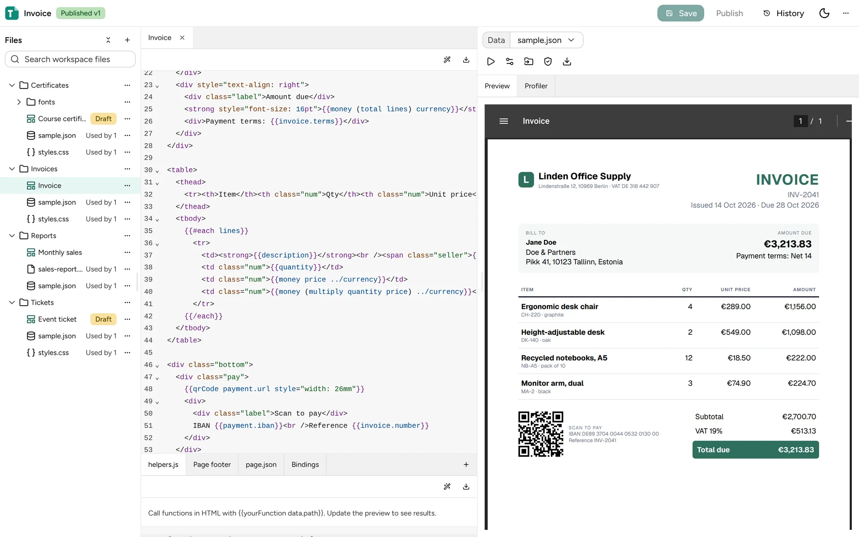Open styles.css under the Tickets folder
This screenshot has width=859, height=537.
point(53,353)
